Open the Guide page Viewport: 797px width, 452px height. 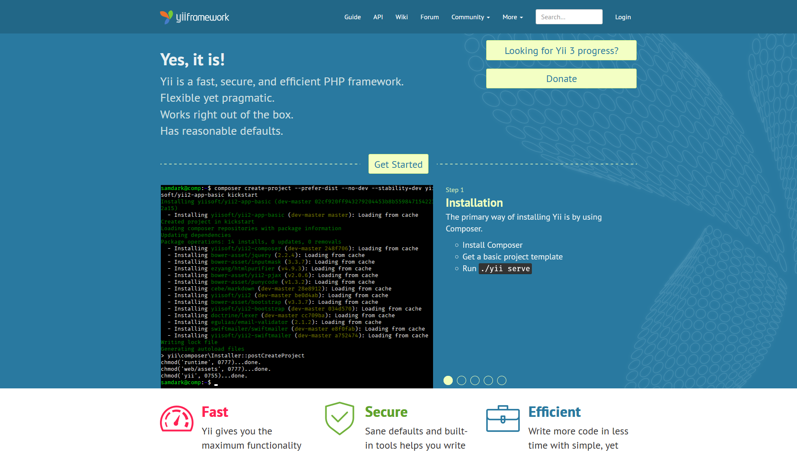point(353,17)
